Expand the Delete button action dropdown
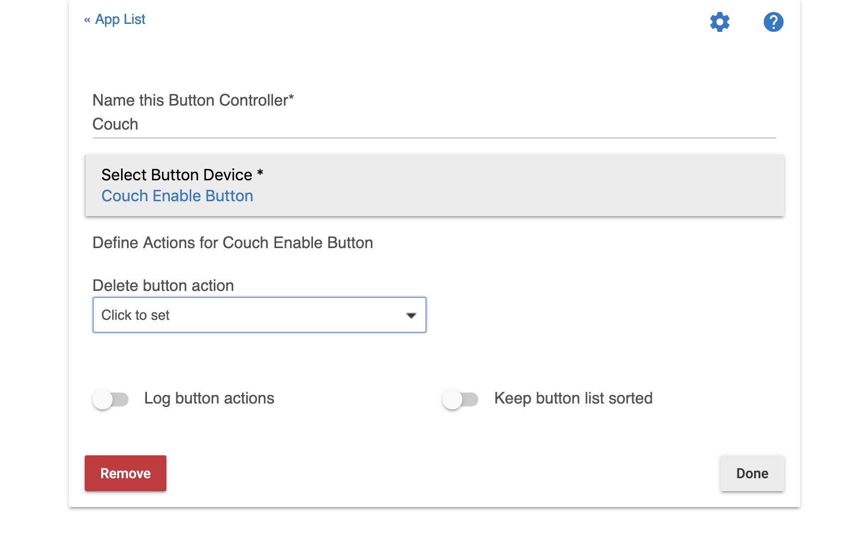Viewport: 852px width, 544px height. point(259,315)
